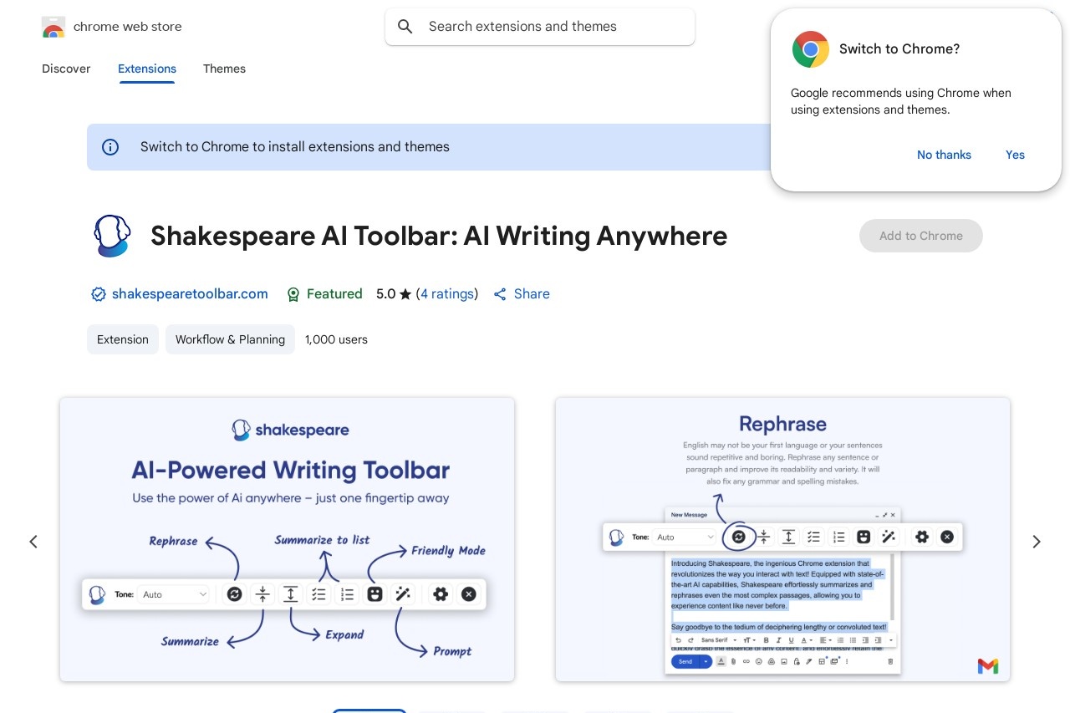Dismiss the popup with No thanks

point(944,155)
